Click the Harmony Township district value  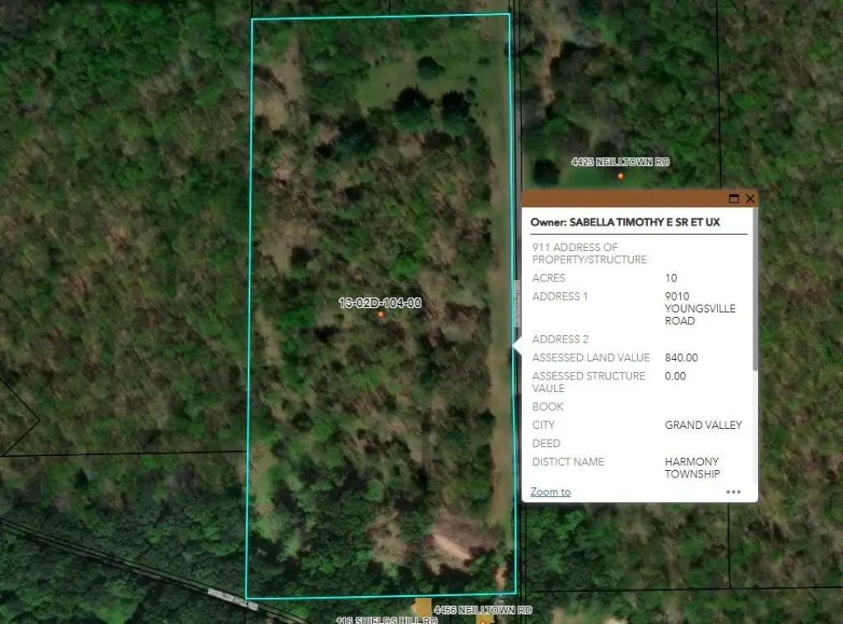click(692, 468)
